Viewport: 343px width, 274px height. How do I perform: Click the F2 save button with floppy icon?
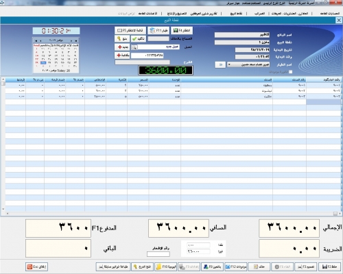[329, 266]
